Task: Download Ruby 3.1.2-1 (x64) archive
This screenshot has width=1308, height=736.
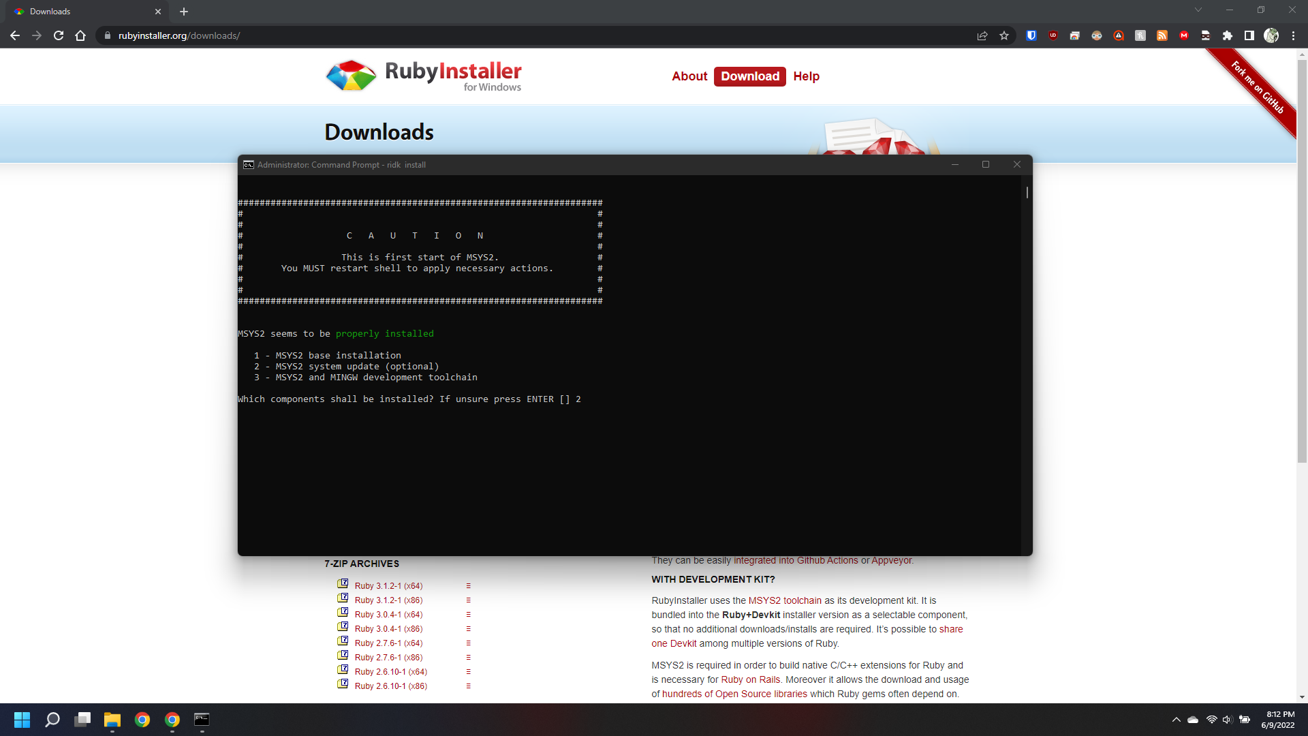Action: [388, 586]
